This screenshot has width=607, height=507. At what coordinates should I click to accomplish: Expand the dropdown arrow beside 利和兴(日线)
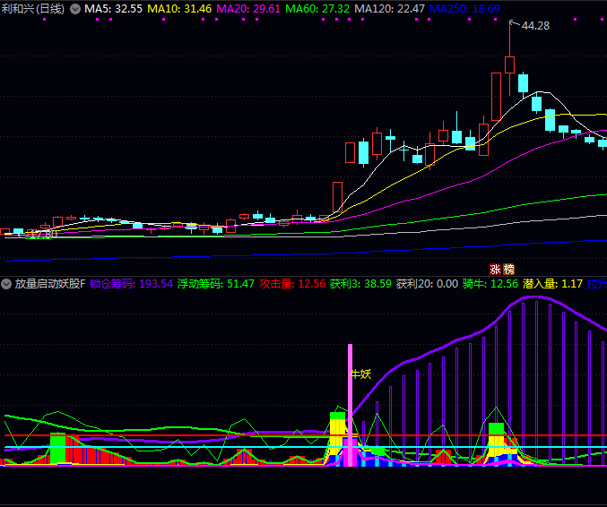pos(75,8)
